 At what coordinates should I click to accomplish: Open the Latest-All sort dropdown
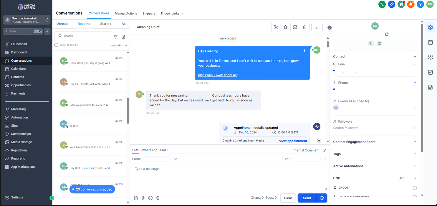click(x=118, y=45)
